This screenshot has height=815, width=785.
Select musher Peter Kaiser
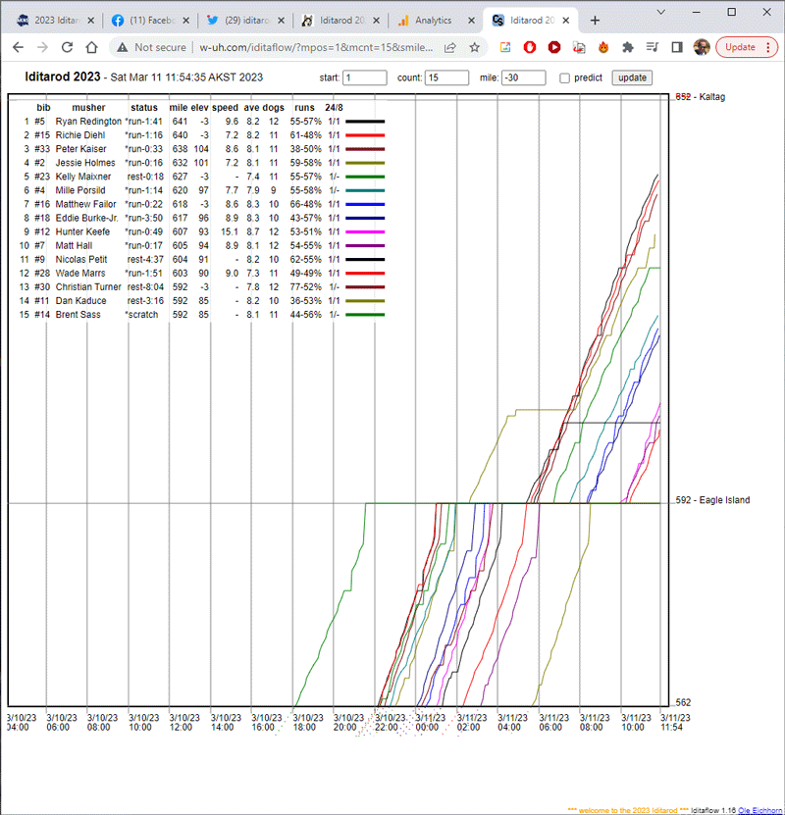click(80, 149)
